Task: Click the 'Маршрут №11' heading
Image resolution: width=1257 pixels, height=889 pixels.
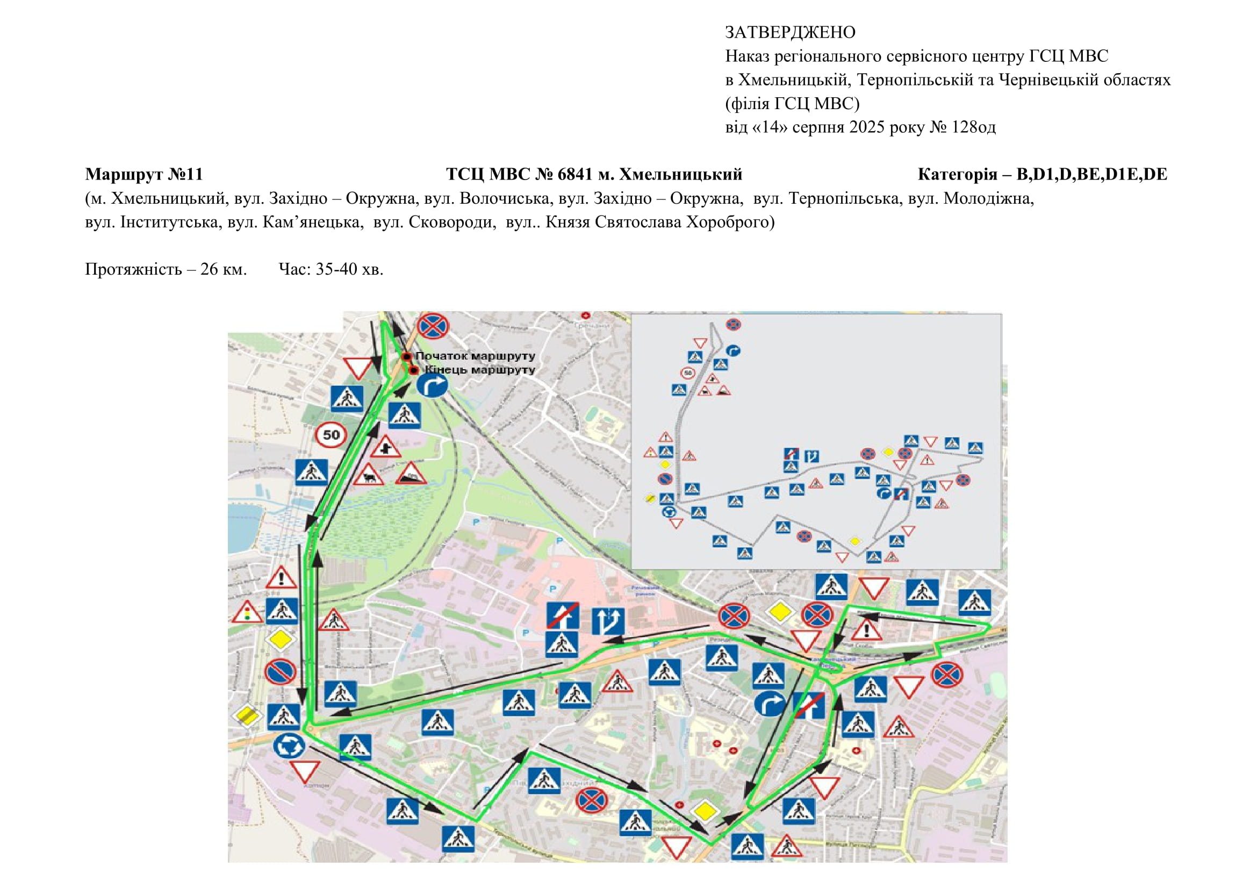Action: (x=144, y=174)
